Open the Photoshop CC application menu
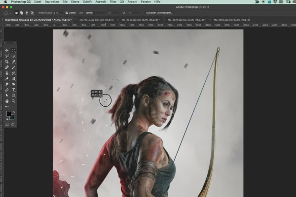 click(x=21, y=1)
